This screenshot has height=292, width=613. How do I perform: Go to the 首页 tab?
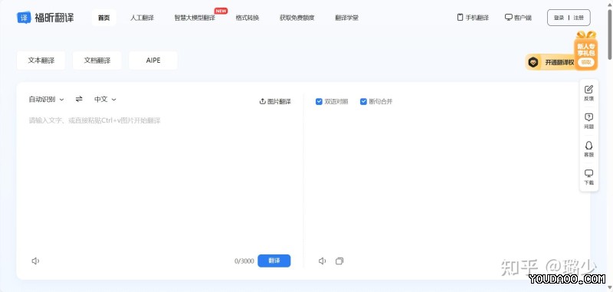pyautogui.click(x=104, y=18)
